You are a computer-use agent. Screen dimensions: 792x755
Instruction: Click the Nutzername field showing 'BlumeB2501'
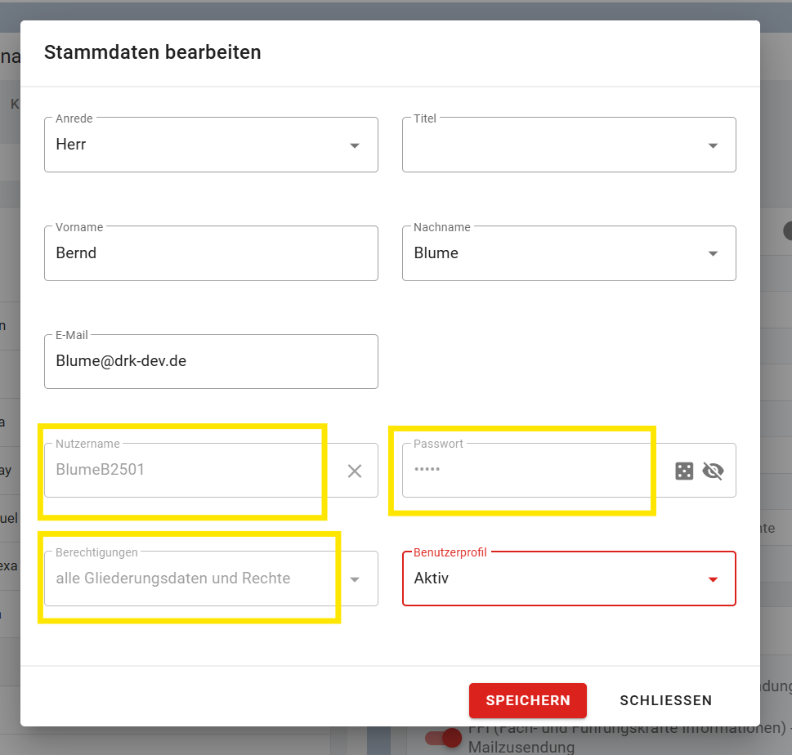pos(188,471)
